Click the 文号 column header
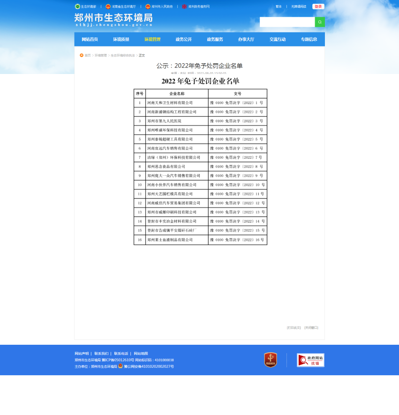The height and width of the screenshot is (415, 399). click(x=238, y=94)
